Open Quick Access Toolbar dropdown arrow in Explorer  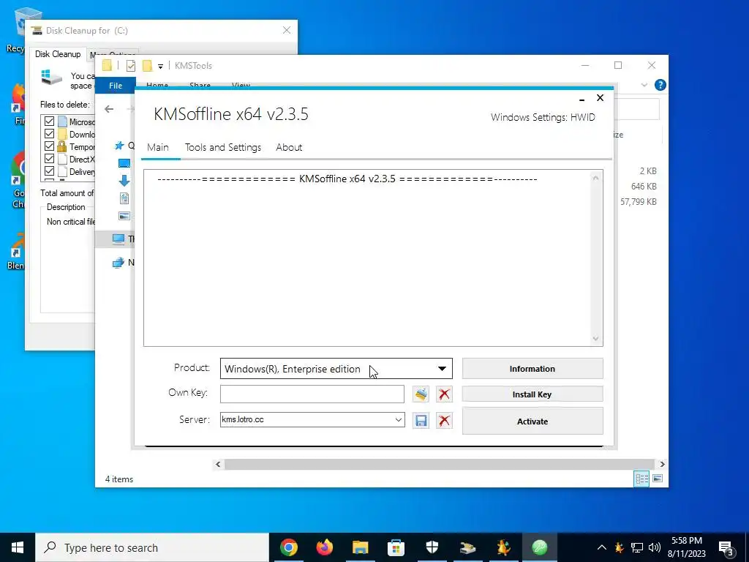tap(160, 67)
